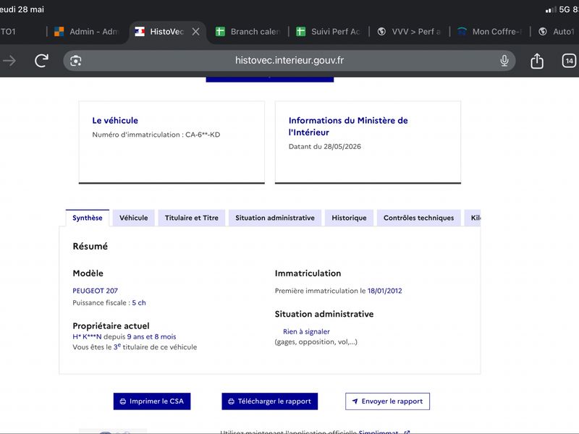Image resolution: width=579 pixels, height=434 pixels.
Task: Click the Résumé heading
Action: (x=90, y=246)
